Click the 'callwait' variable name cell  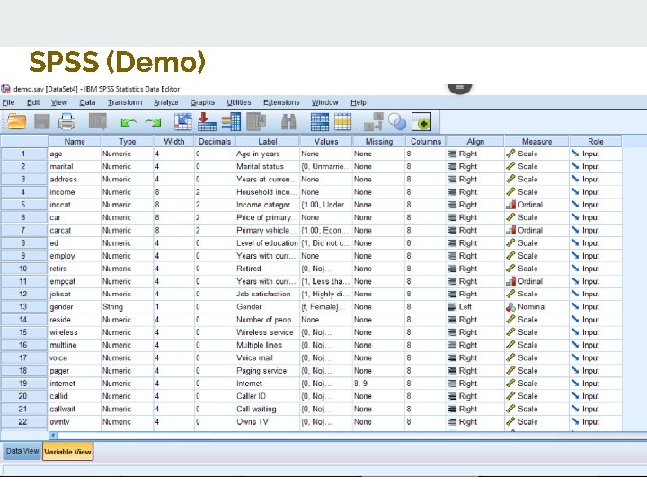point(75,410)
